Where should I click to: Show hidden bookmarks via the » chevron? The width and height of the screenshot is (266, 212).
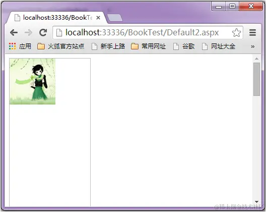[x=252, y=46]
